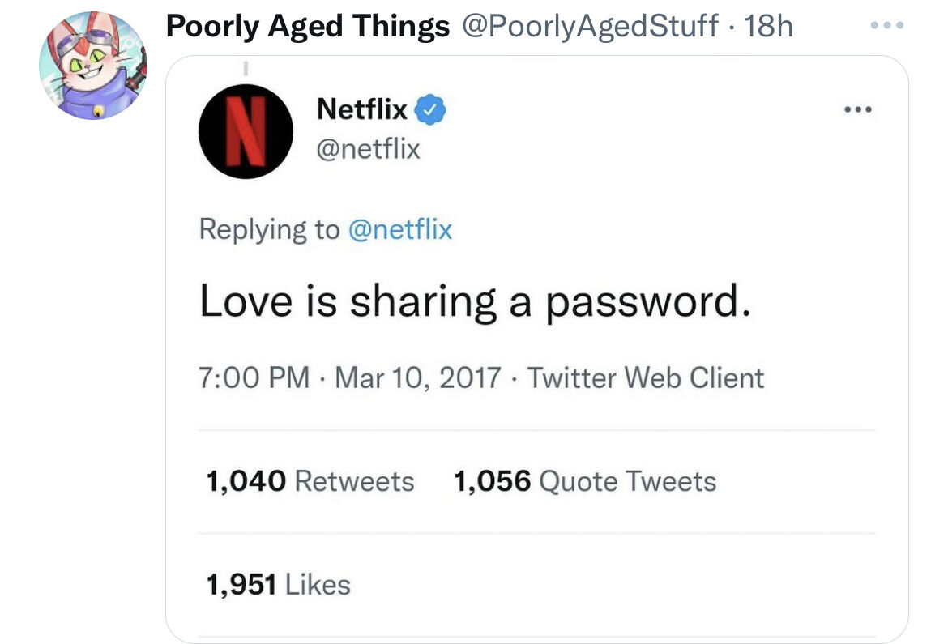This screenshot has height=644, width=948.
Task: Click the bold Netflix display name
Action: pos(362,109)
